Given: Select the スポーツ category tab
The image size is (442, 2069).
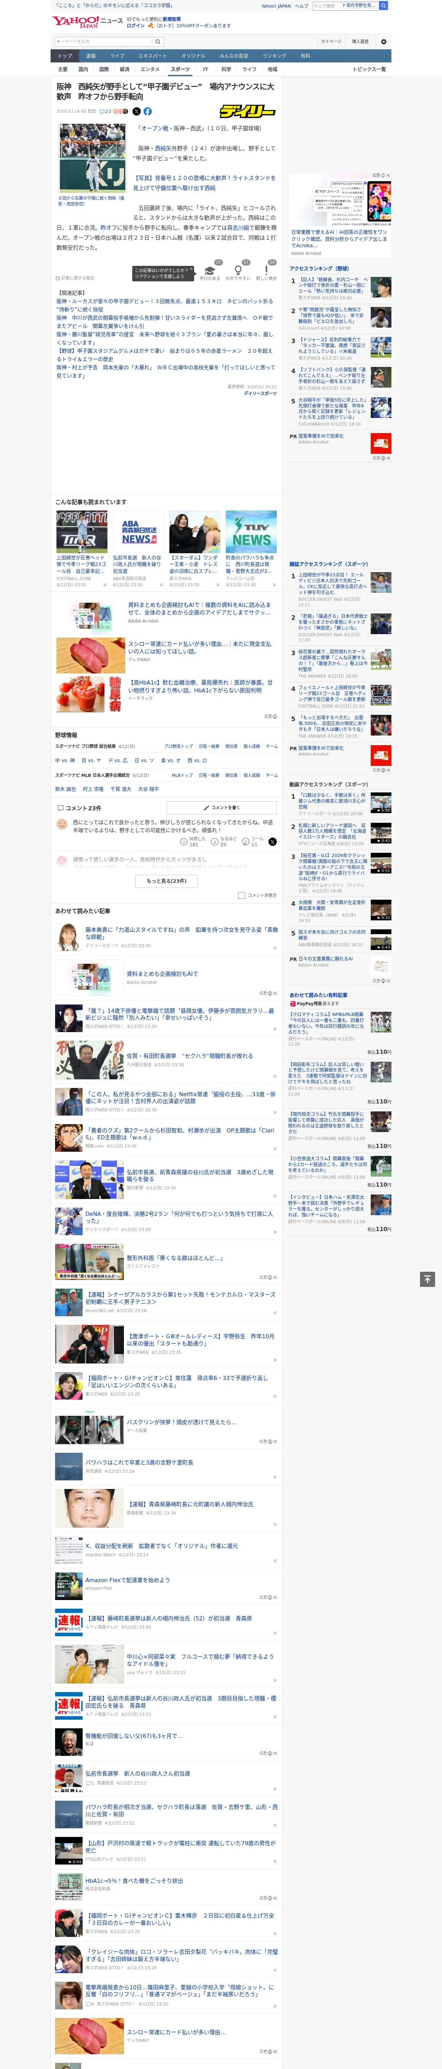Looking at the screenshot, I should click(x=180, y=69).
